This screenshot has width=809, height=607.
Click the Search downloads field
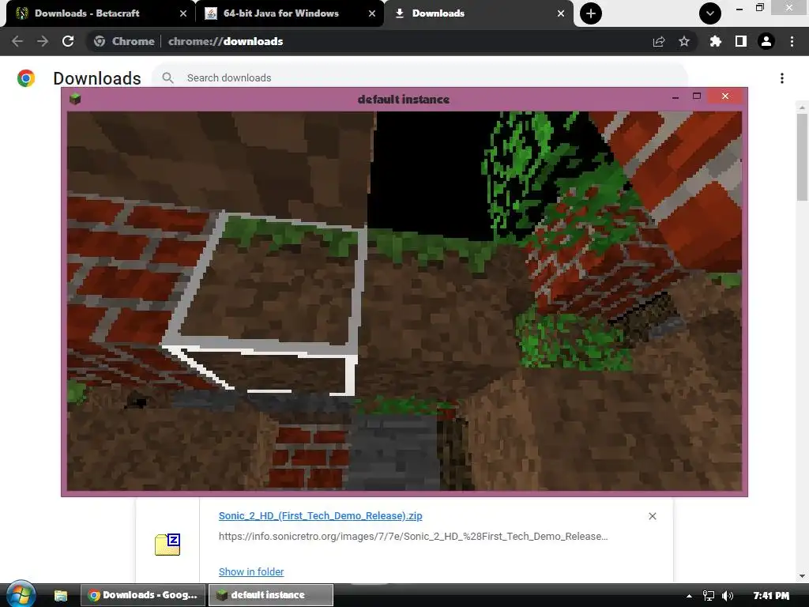point(420,77)
